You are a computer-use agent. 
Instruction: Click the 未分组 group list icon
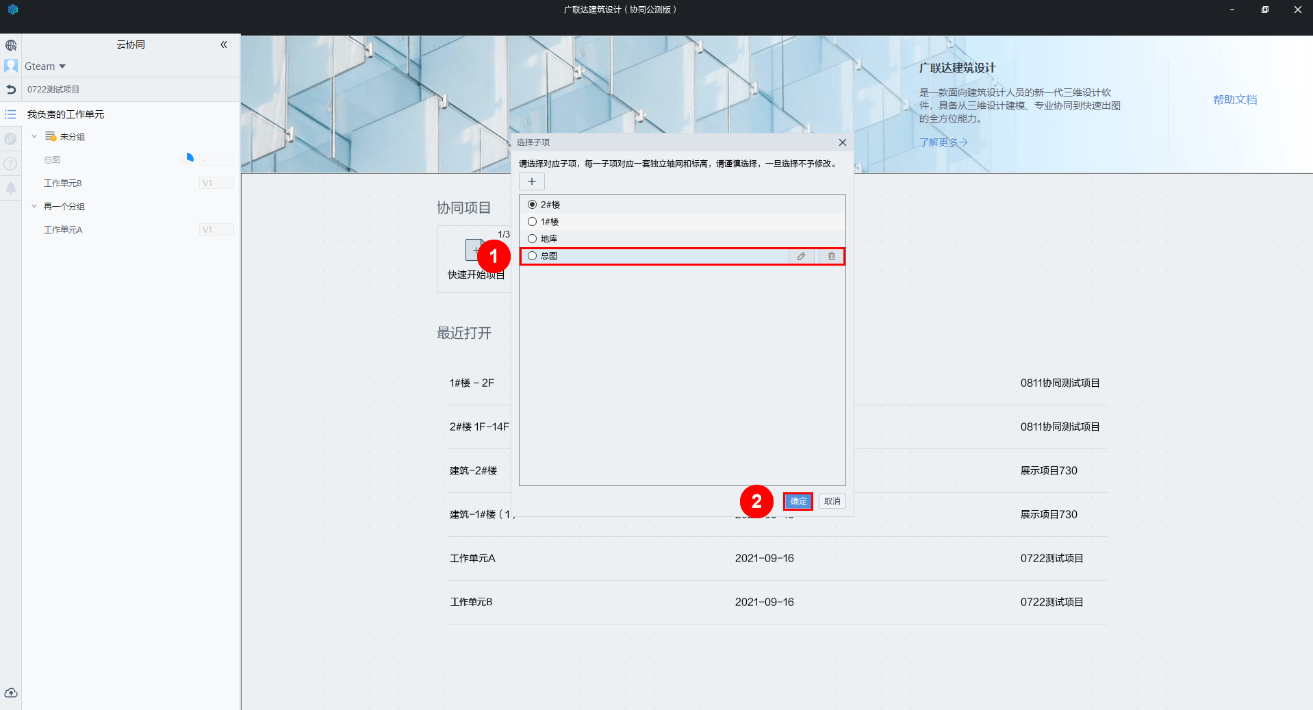coord(51,136)
